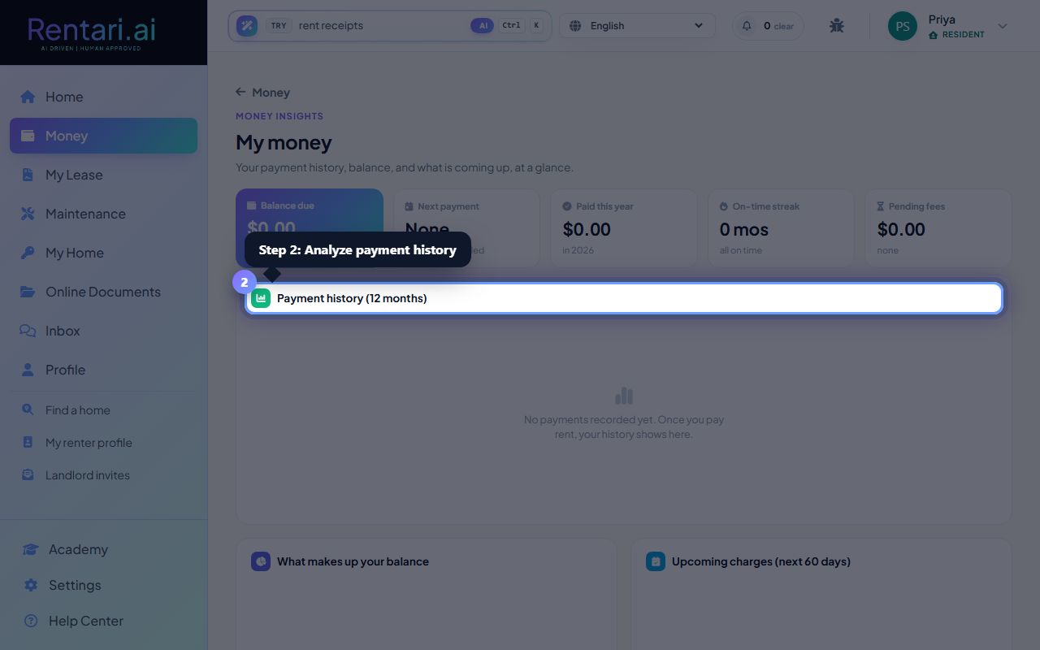Image resolution: width=1040 pixels, height=650 pixels.
Task: Click the On-time streak card
Action: coord(781,228)
